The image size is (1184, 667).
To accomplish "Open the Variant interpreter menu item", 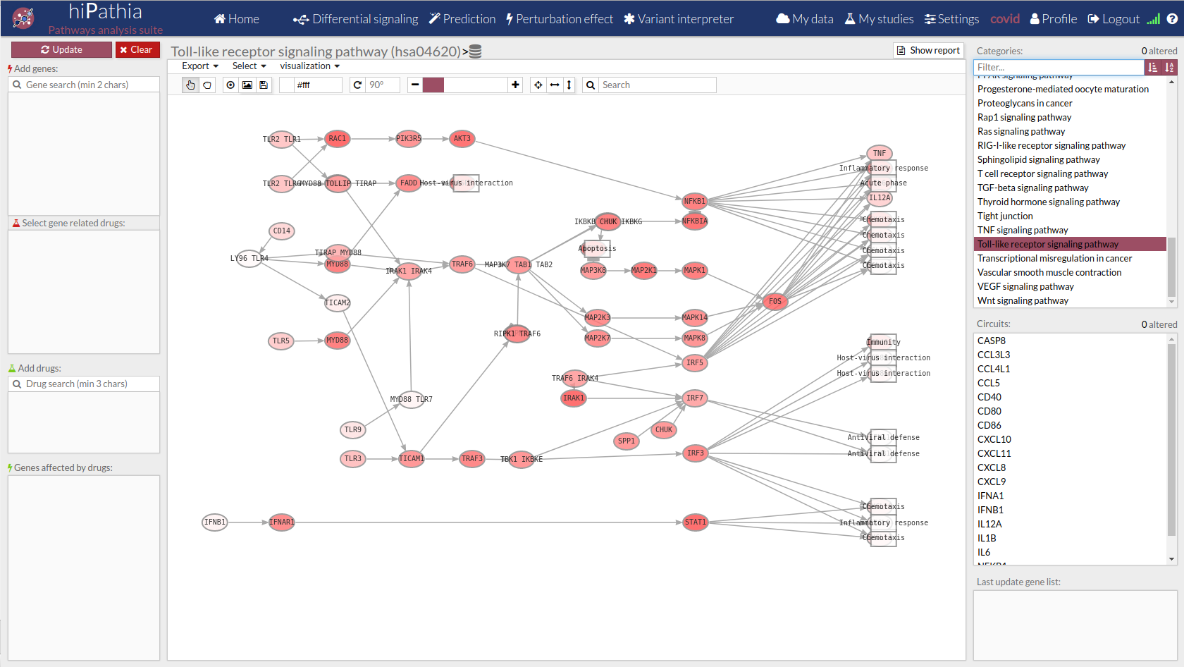I will point(678,19).
